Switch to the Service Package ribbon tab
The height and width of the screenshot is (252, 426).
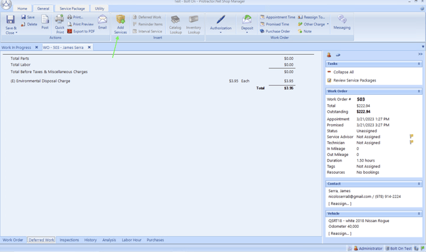point(72,9)
